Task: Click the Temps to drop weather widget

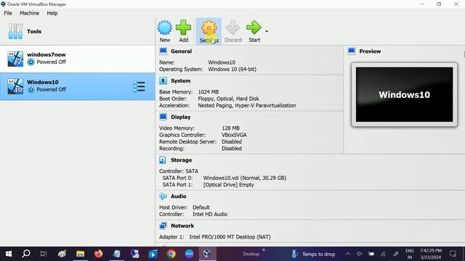Action: point(313,254)
